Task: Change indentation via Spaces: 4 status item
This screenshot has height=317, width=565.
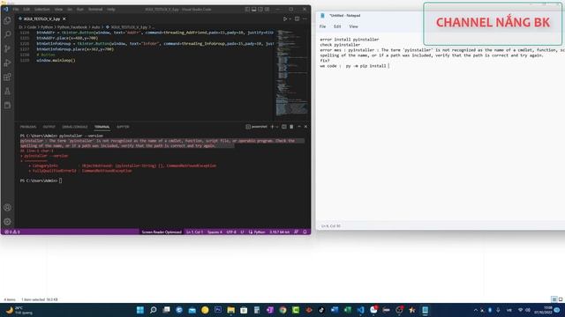Action: point(215,232)
